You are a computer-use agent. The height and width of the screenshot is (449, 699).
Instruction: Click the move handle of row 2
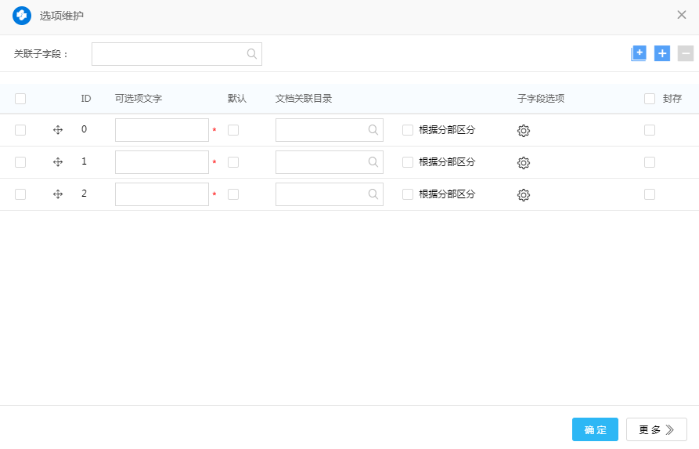58,194
